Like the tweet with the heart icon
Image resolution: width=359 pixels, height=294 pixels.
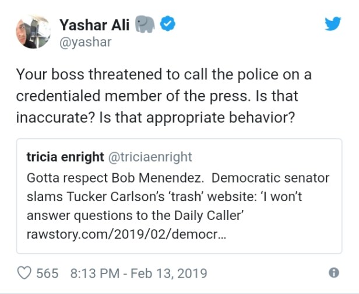click(25, 272)
